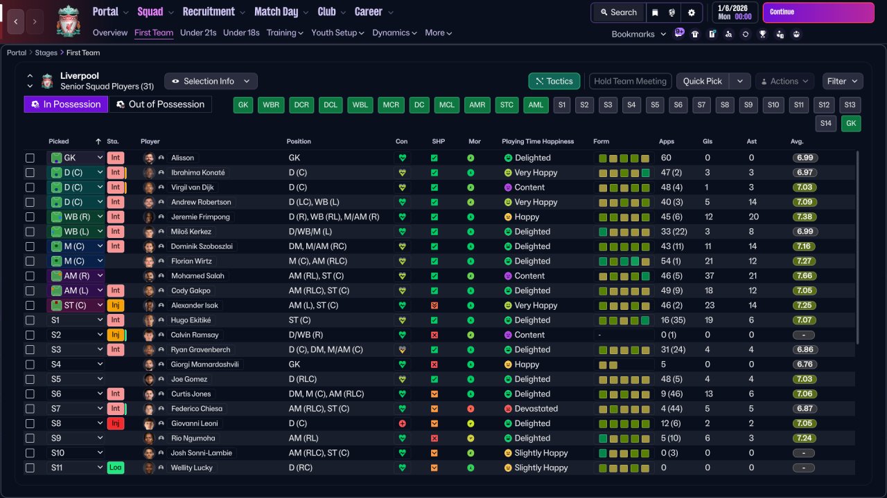Viewport: 887px width, 498px height.
Task: Tick the checkbox for Alisson's row
Action: 30,158
